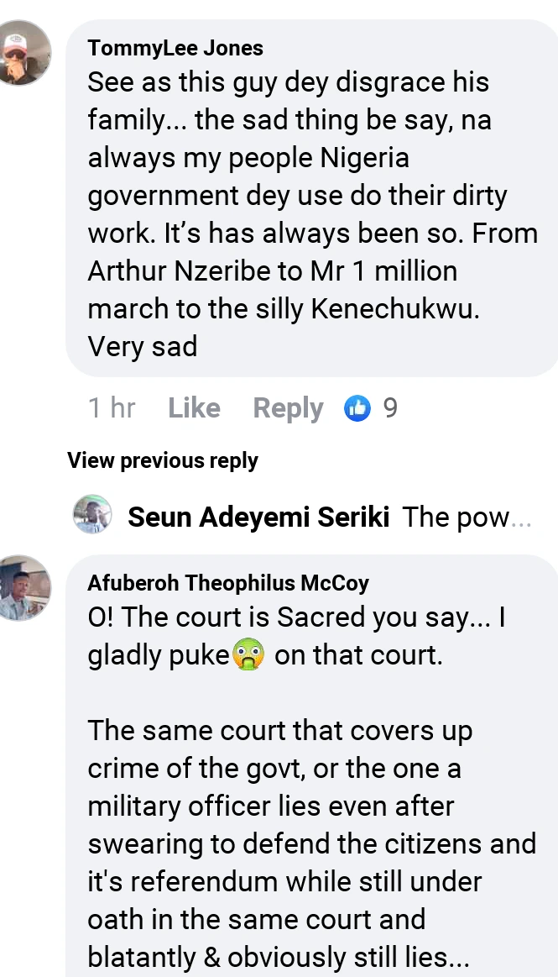Expand truncated reply "The pow..."
Image resolution: width=558 pixels, height=977 pixels.
(467, 517)
